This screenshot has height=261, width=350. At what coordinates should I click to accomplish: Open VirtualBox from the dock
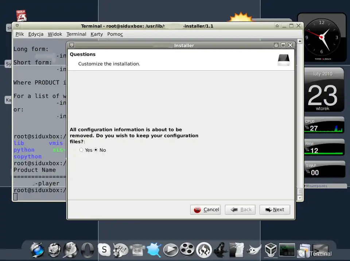271,250
